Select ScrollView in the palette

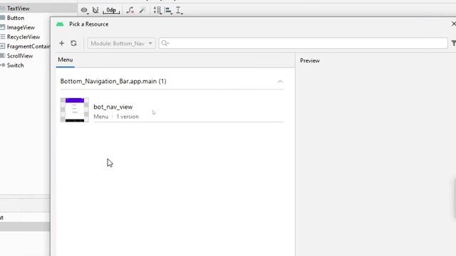point(20,56)
